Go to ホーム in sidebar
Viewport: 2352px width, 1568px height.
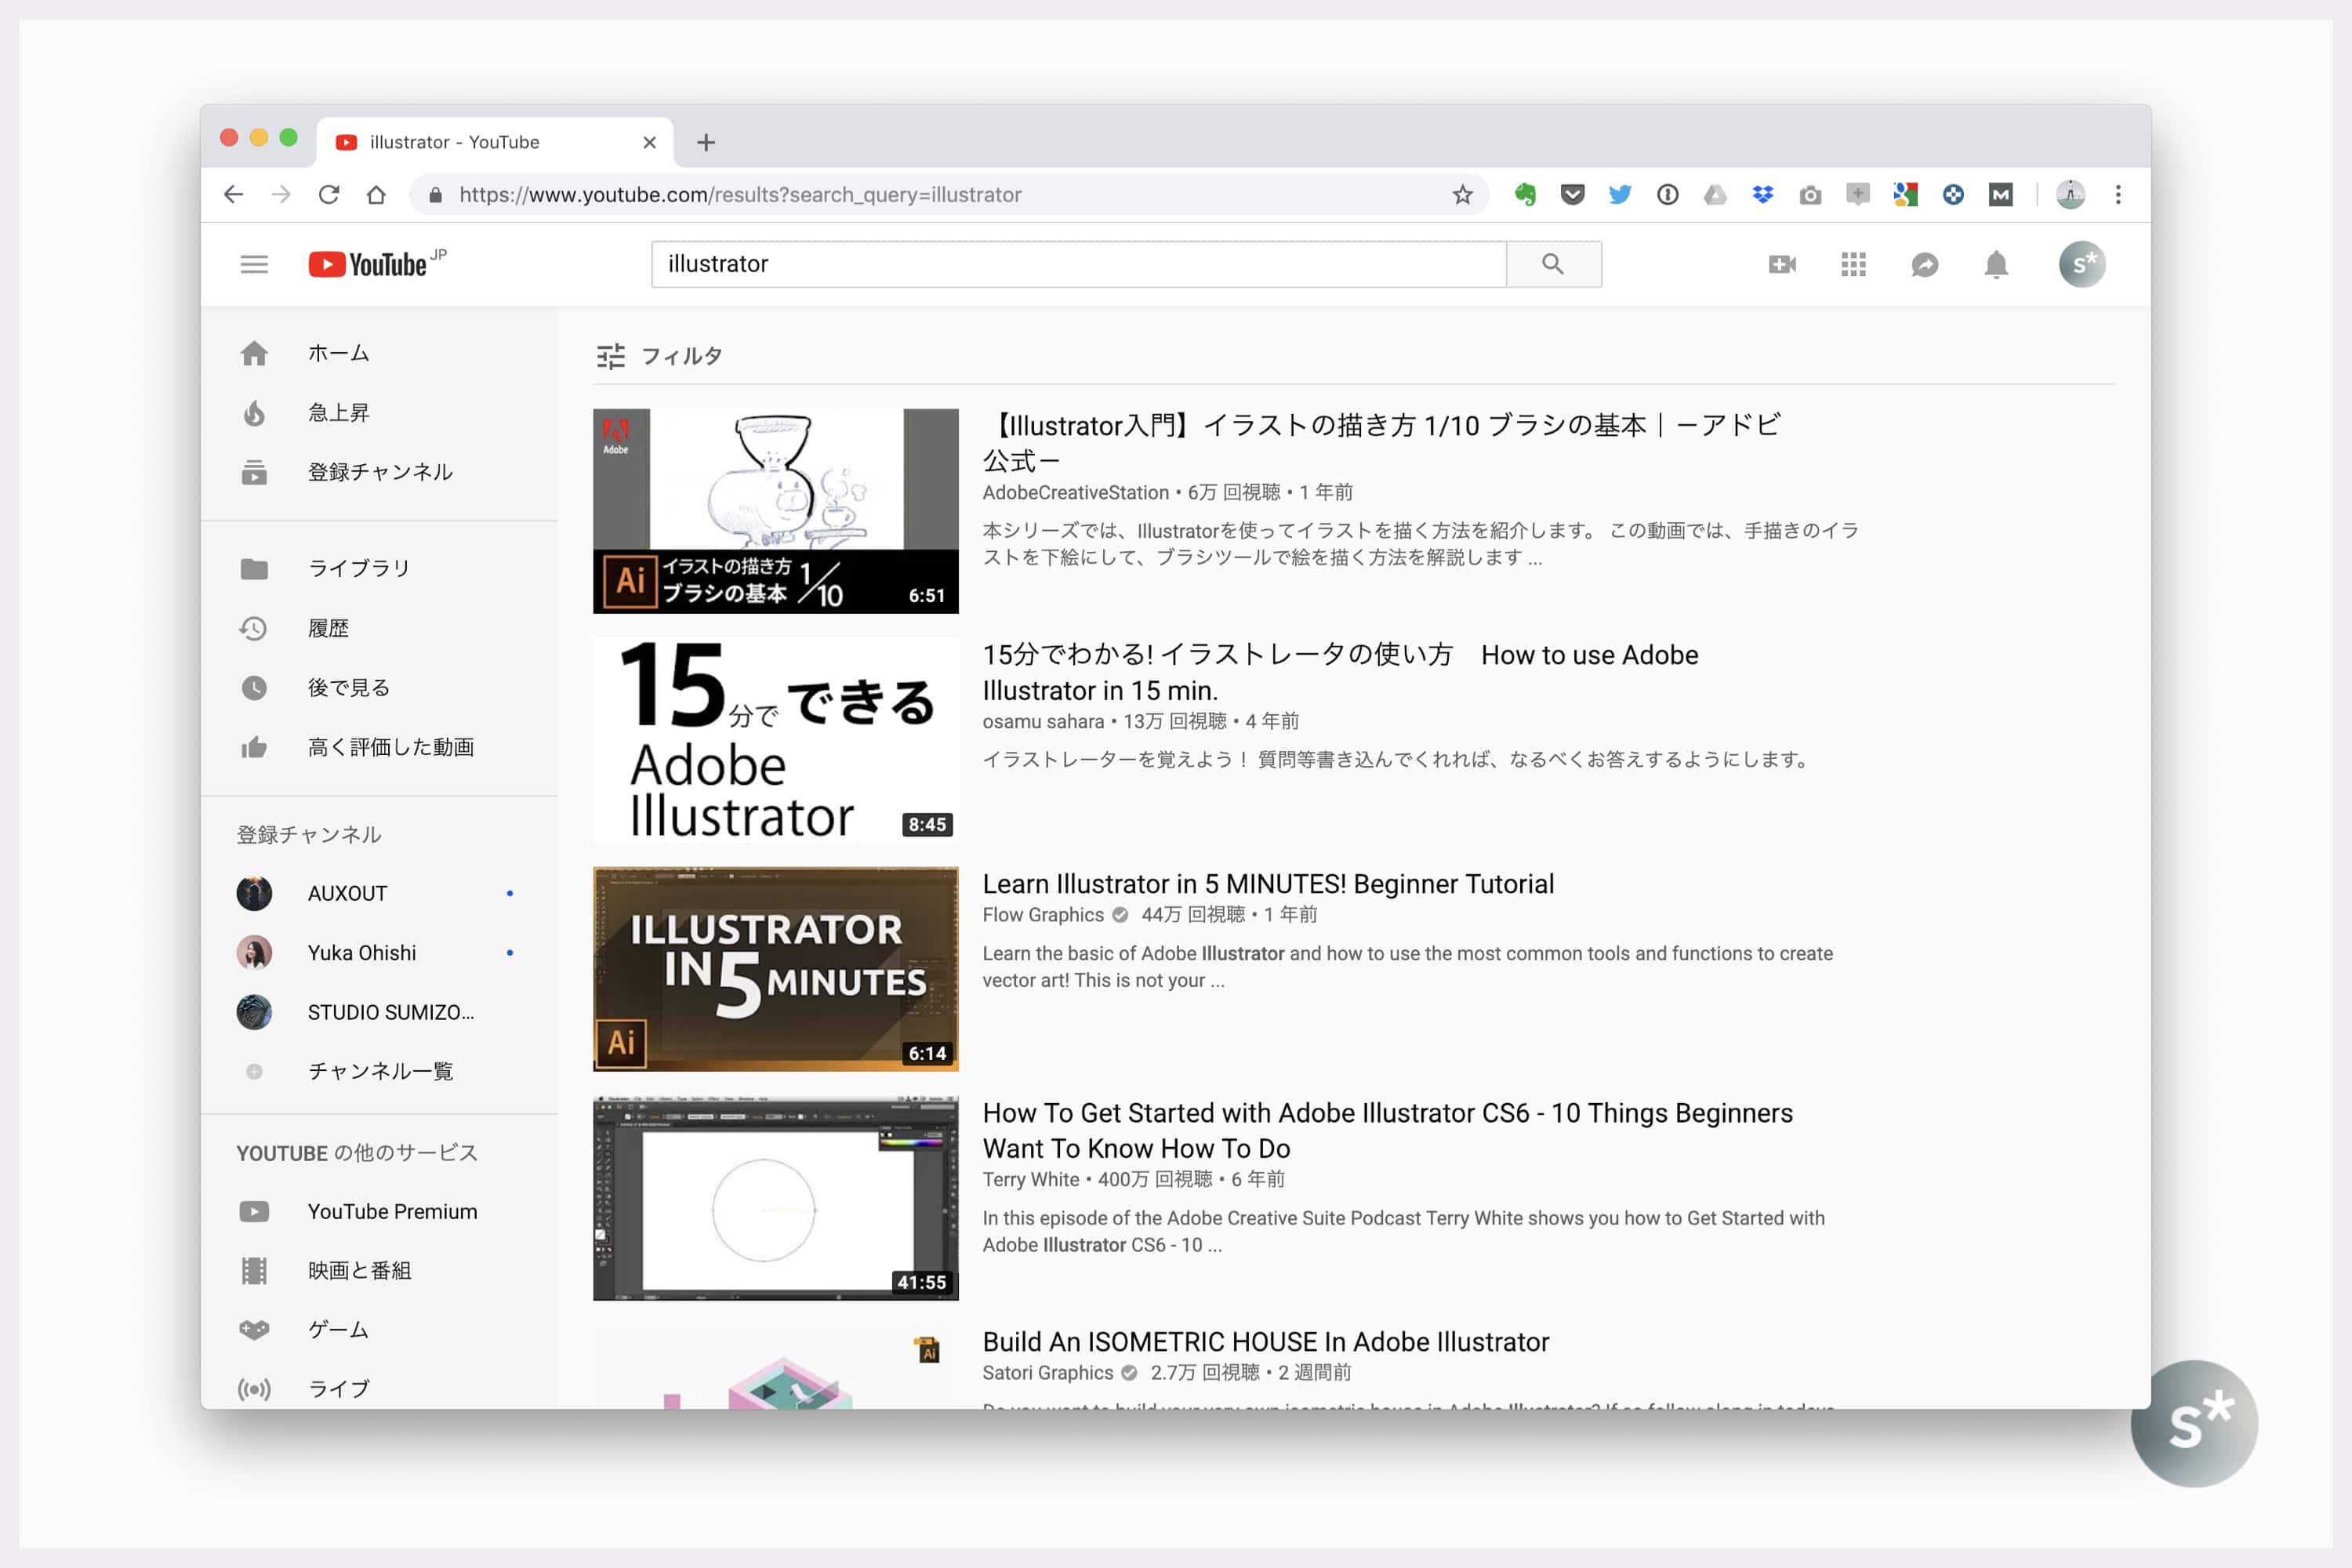tap(338, 353)
